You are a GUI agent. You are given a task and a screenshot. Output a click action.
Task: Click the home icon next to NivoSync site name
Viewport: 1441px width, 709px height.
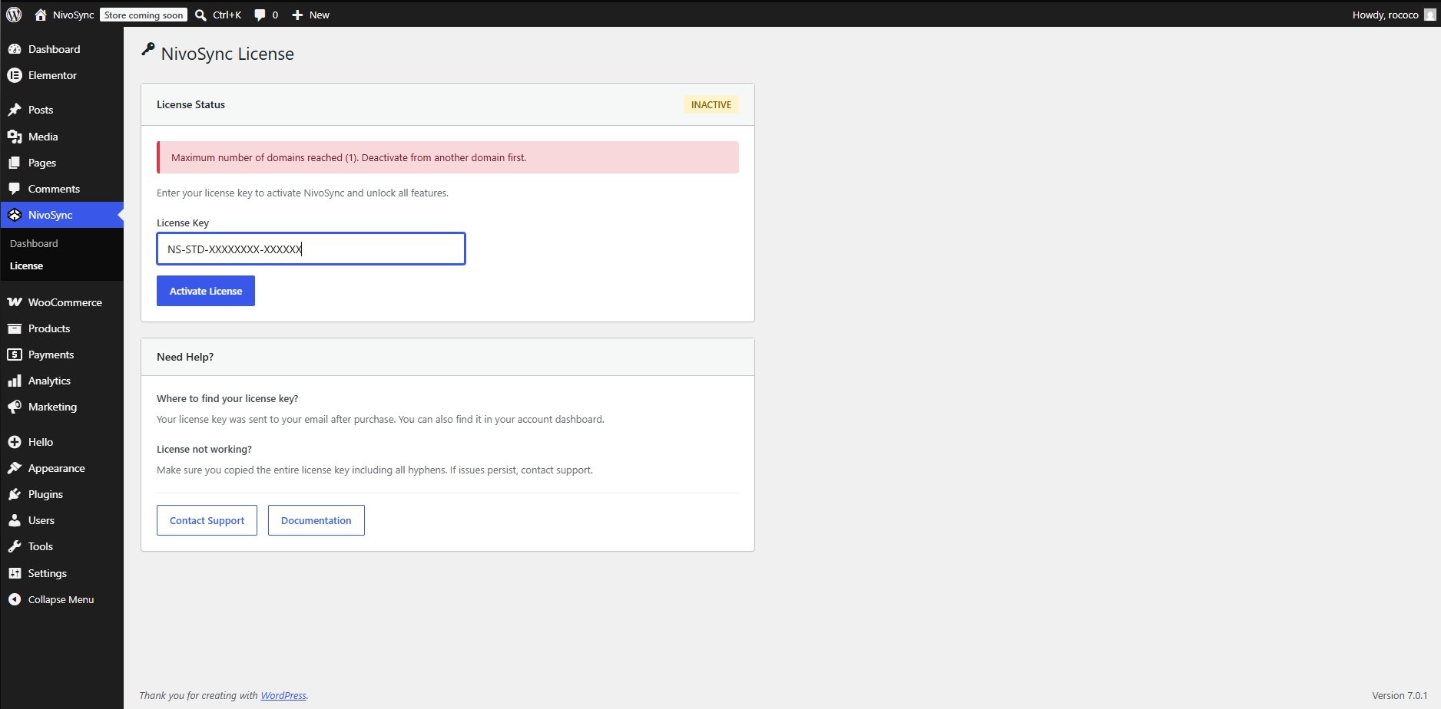coord(41,15)
